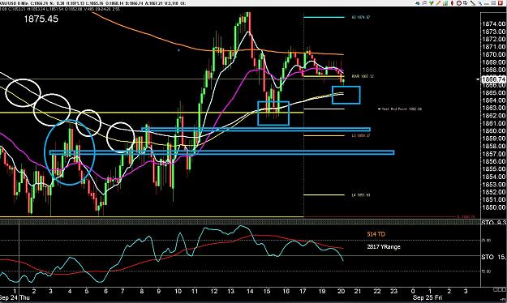This screenshot has width=507, height=303.
Task: Select the 2817 YRange label
Action: click(384, 247)
